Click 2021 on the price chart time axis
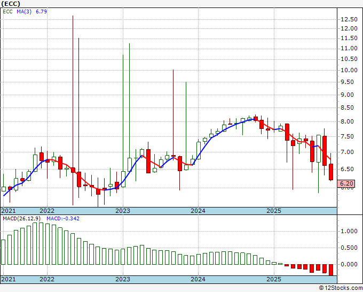The width and height of the screenshot is (363, 292). tap(9, 211)
